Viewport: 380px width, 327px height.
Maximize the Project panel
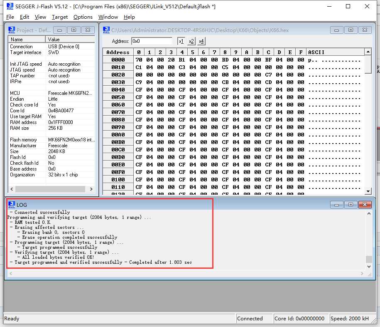click(74, 30)
